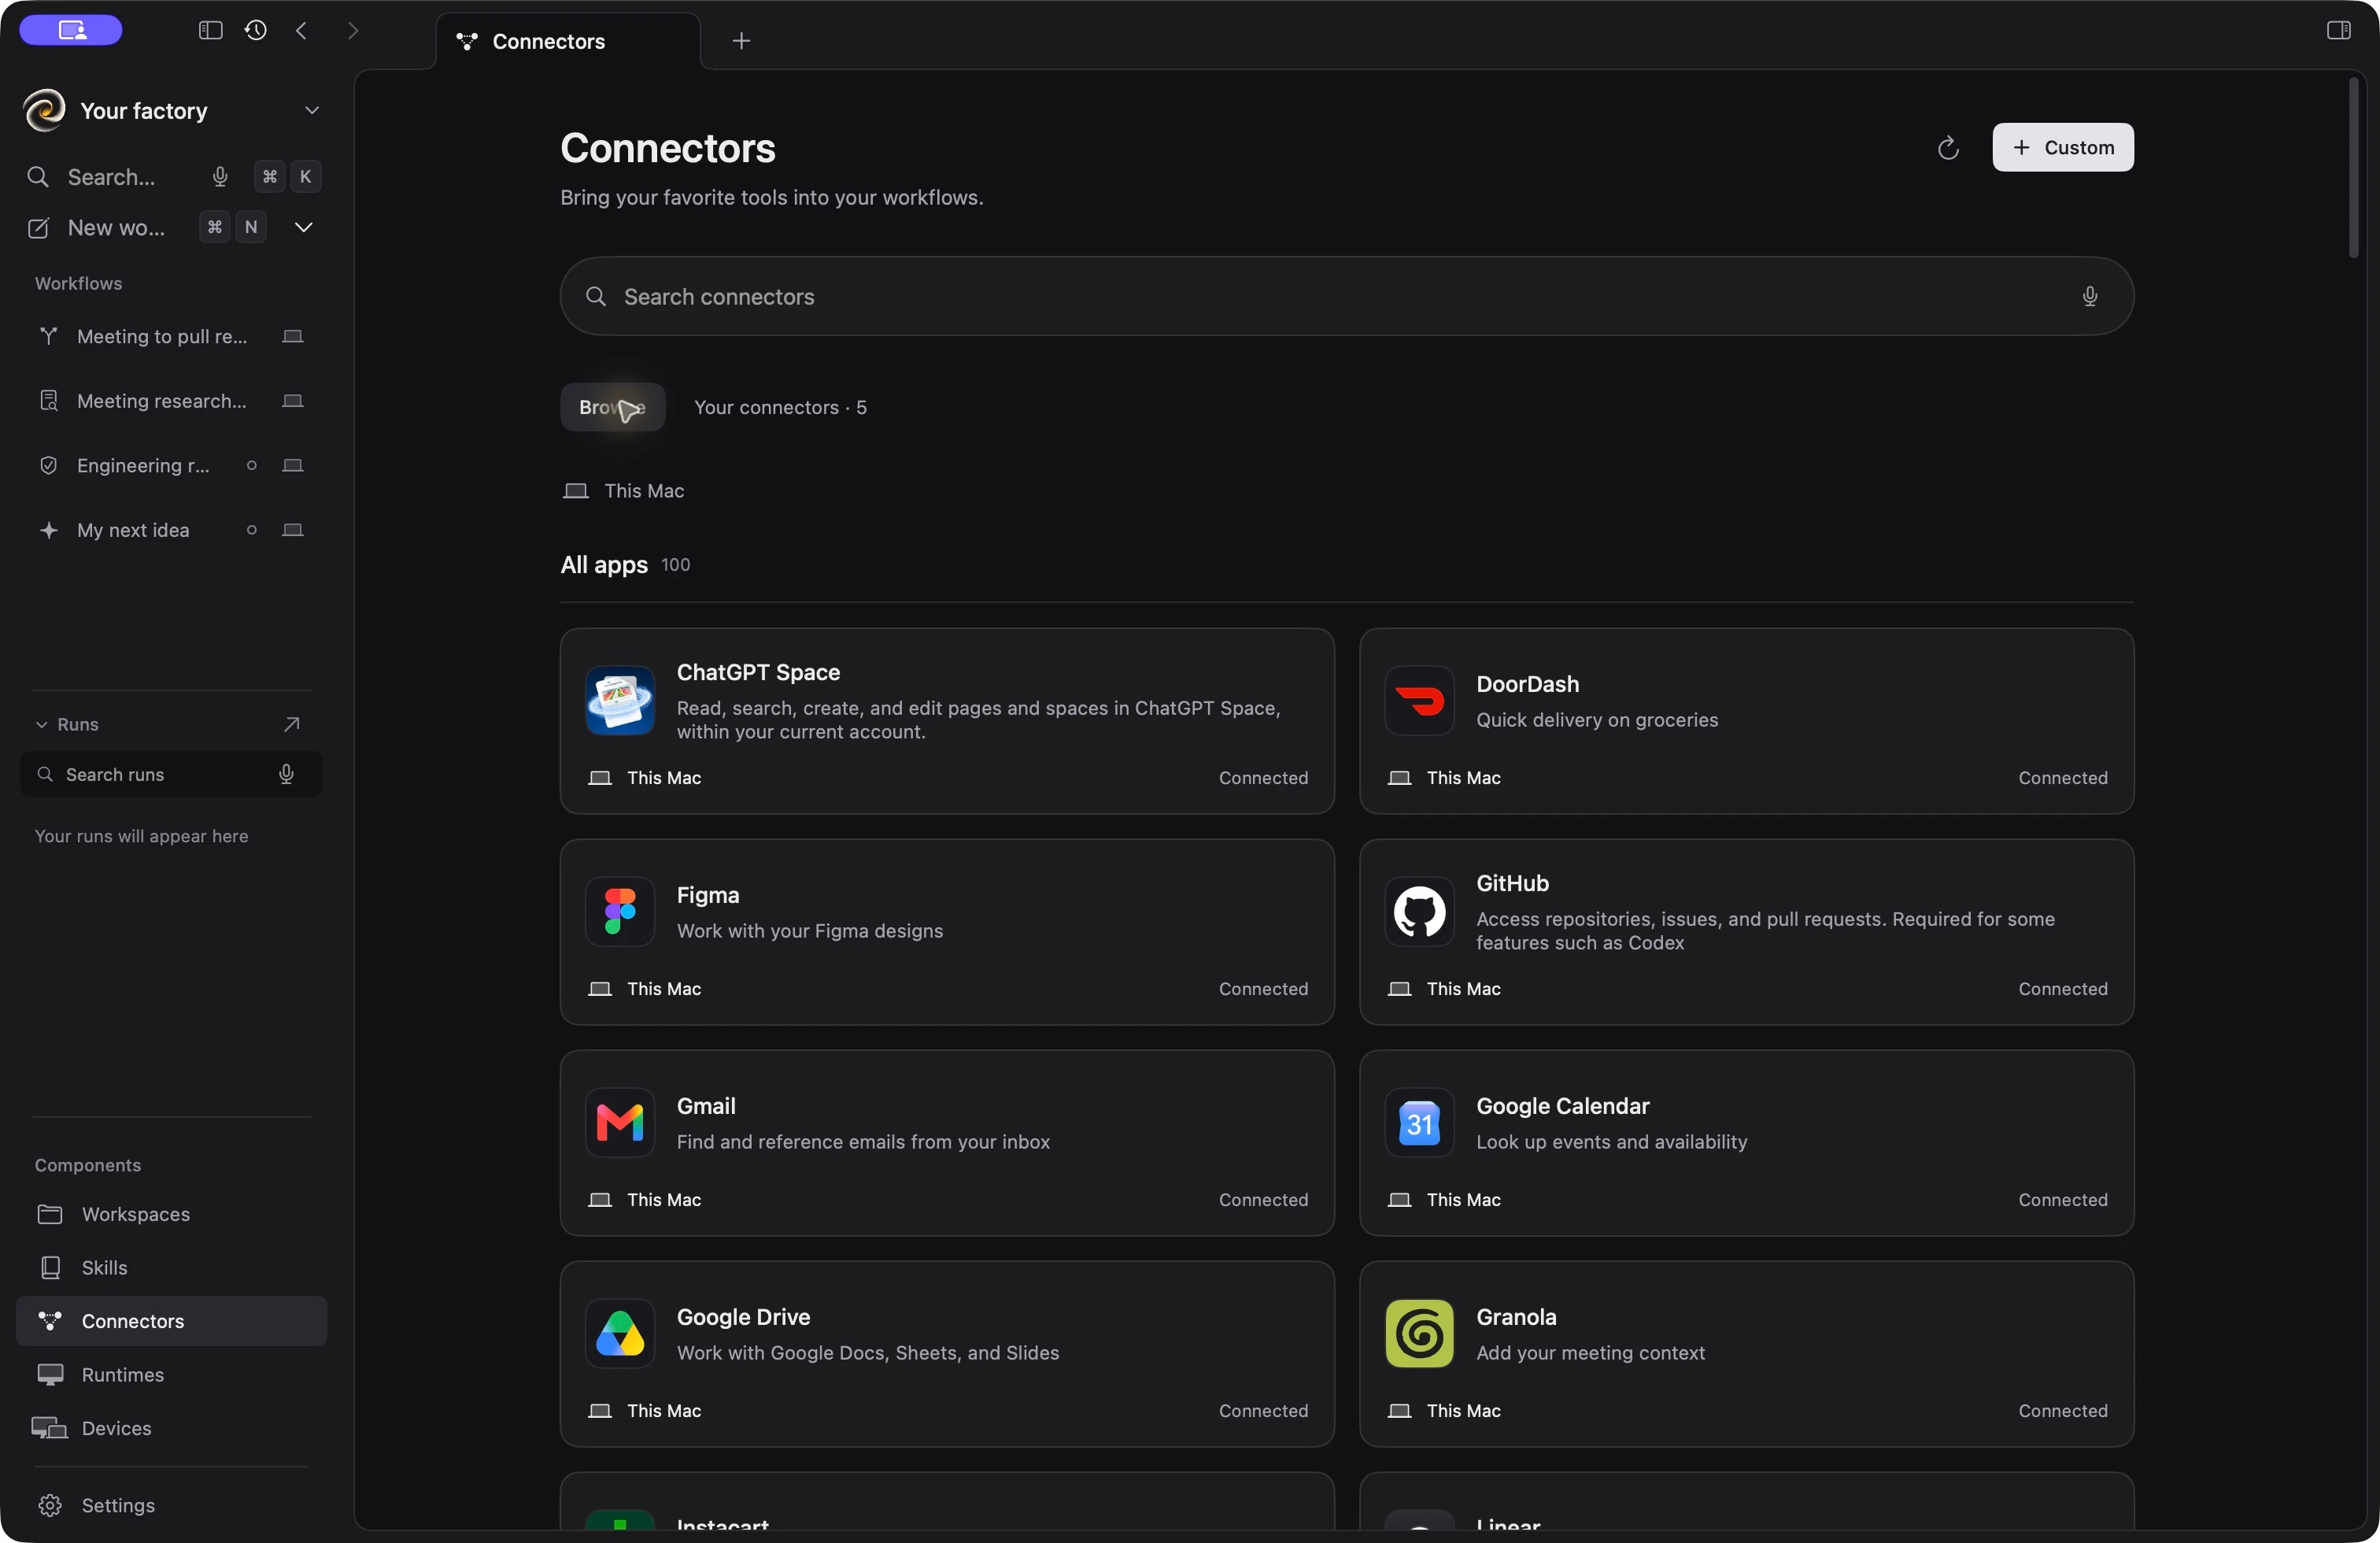Click the DoorDash app icon
The height and width of the screenshot is (1543, 2380).
click(1419, 701)
